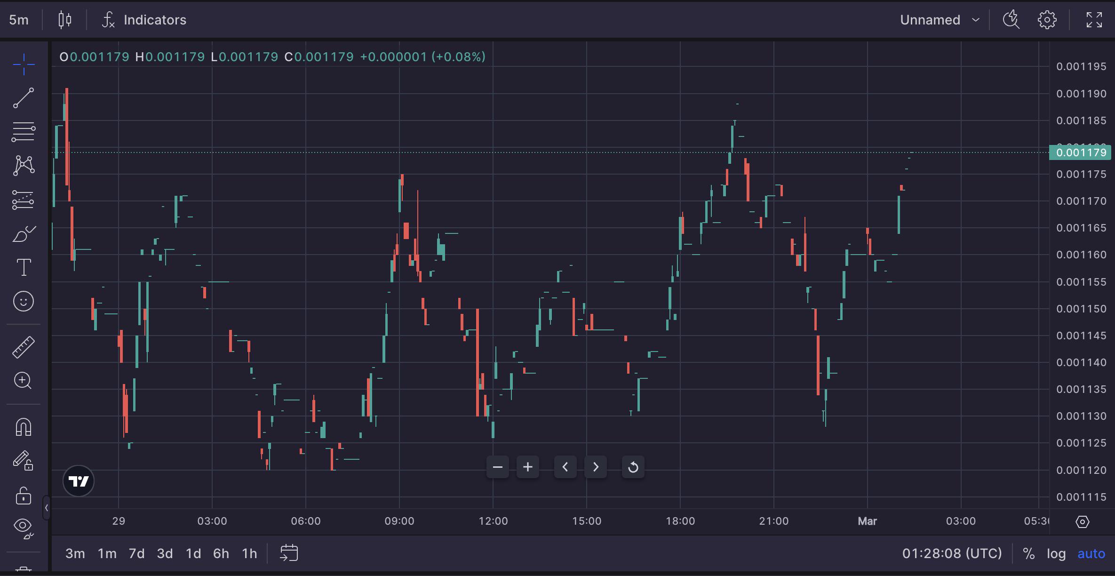Select the trend line drawing tool

pos(24,98)
